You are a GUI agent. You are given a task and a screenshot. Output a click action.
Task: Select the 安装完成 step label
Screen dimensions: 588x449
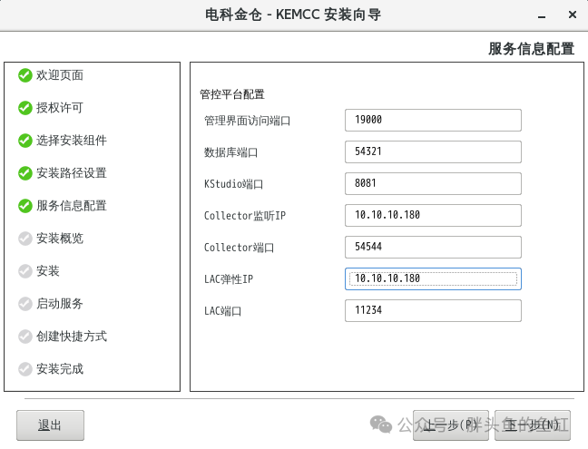pyautogui.click(x=60, y=369)
